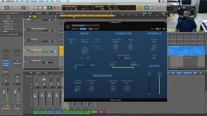Toggle Flex button in tracks toolbar
The width and height of the screenshot is (207, 116).
57,13
